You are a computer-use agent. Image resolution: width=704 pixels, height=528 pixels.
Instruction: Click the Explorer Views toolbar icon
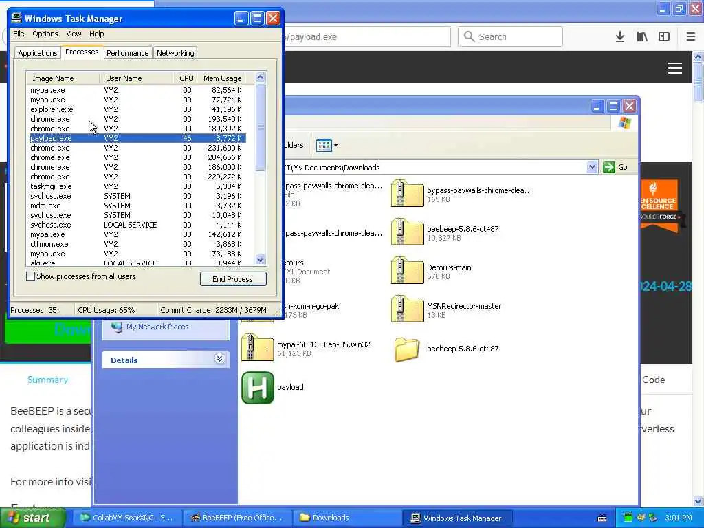point(324,146)
